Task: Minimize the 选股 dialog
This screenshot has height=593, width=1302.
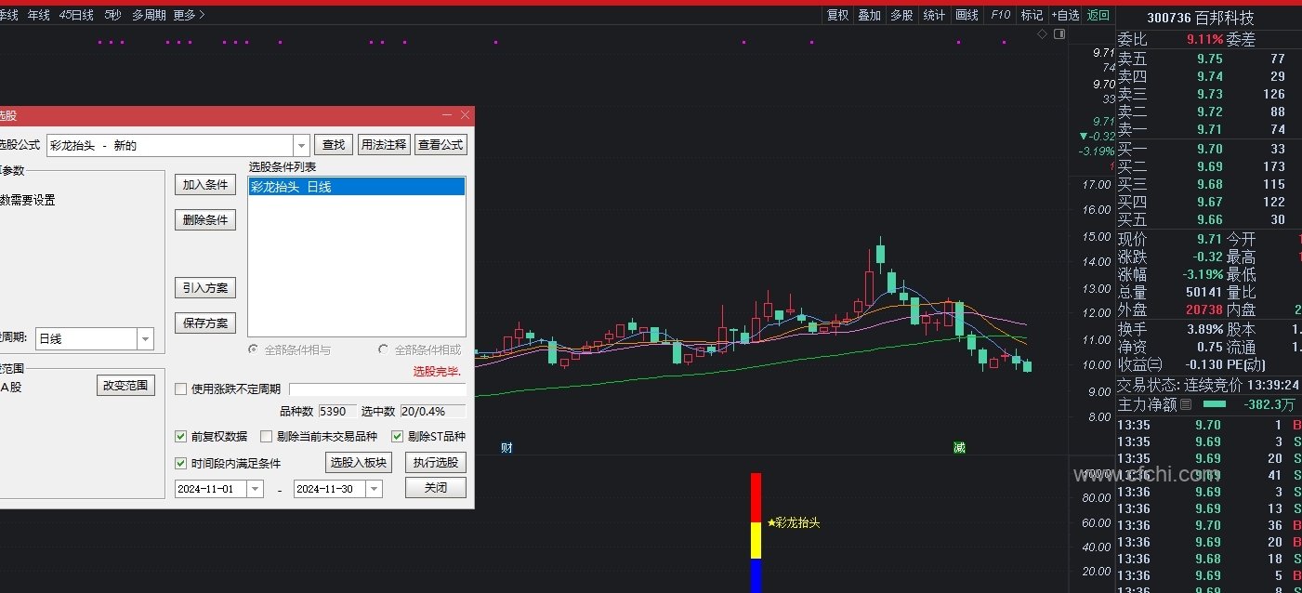Action: point(447,115)
